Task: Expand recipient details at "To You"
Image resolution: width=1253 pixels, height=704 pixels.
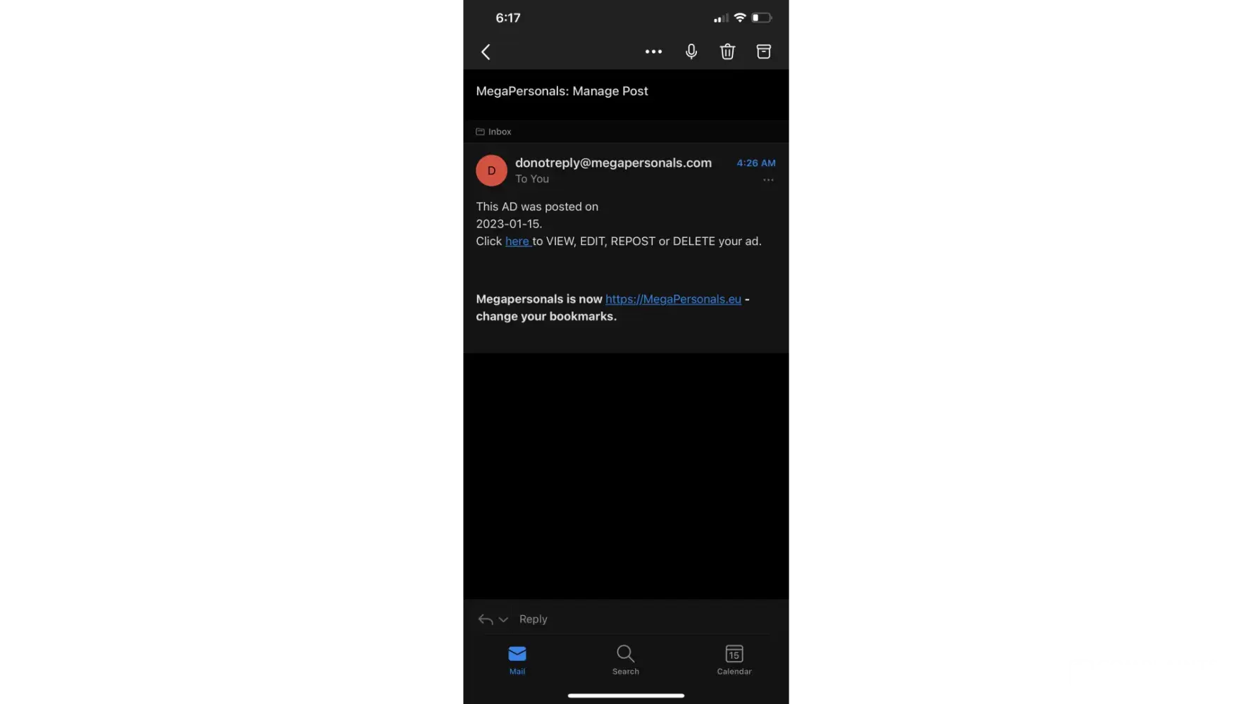Action: click(x=532, y=179)
